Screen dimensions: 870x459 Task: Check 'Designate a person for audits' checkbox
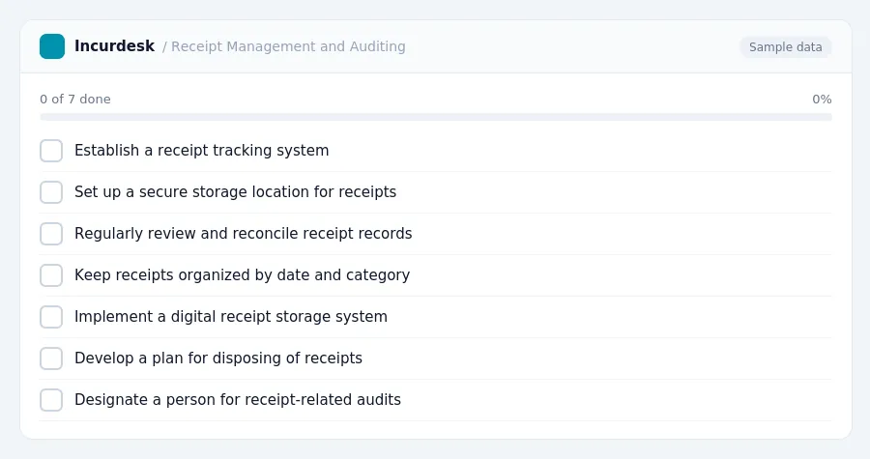click(x=51, y=400)
